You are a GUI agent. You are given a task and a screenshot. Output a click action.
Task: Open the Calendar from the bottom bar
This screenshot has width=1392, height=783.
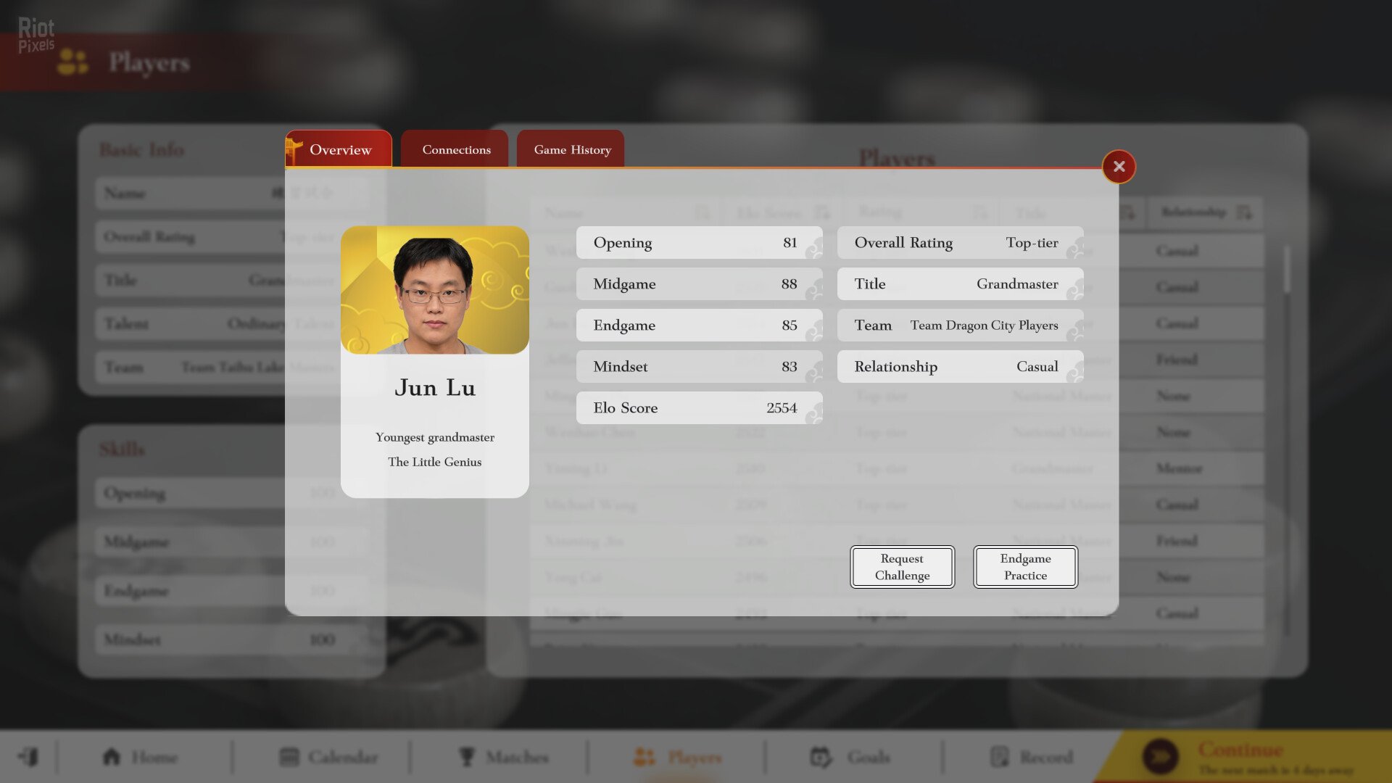pyautogui.click(x=289, y=757)
